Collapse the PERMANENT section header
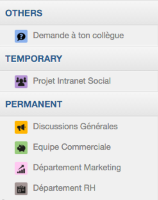The width and height of the screenshot is (158, 200). 79,104
